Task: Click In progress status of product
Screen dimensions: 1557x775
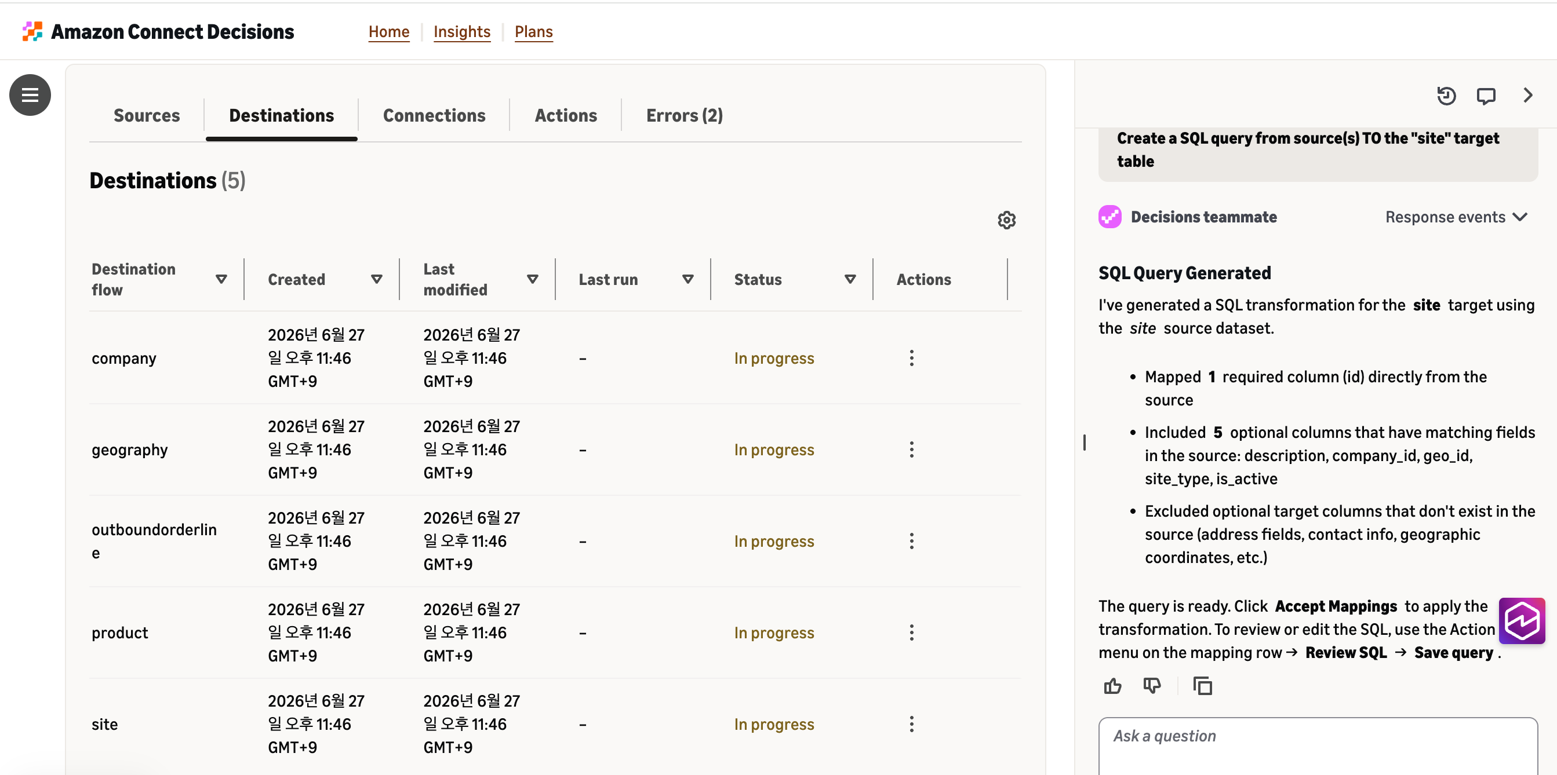Action: [774, 633]
